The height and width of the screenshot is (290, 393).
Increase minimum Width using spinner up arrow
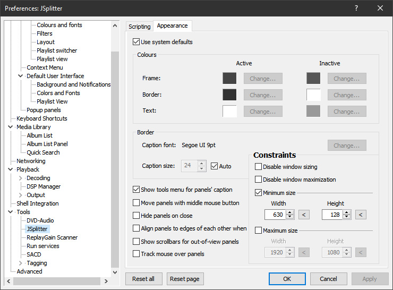[289, 212]
